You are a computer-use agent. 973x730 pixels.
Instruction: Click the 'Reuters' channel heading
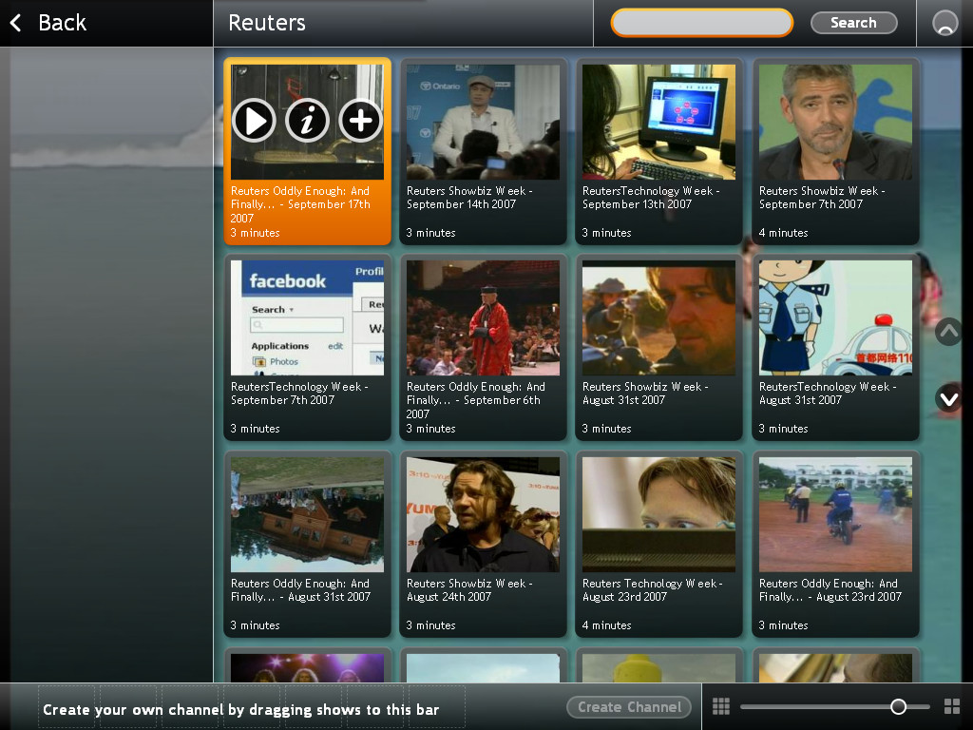tap(267, 23)
